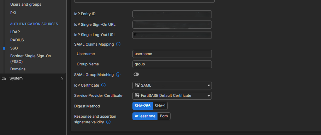
Task: Open Users and groups in sidebar
Action: click(26, 4)
